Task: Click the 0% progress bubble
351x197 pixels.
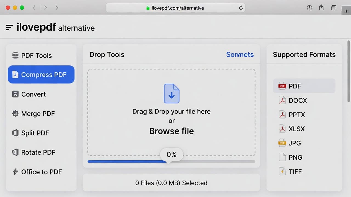Action: [171, 155]
